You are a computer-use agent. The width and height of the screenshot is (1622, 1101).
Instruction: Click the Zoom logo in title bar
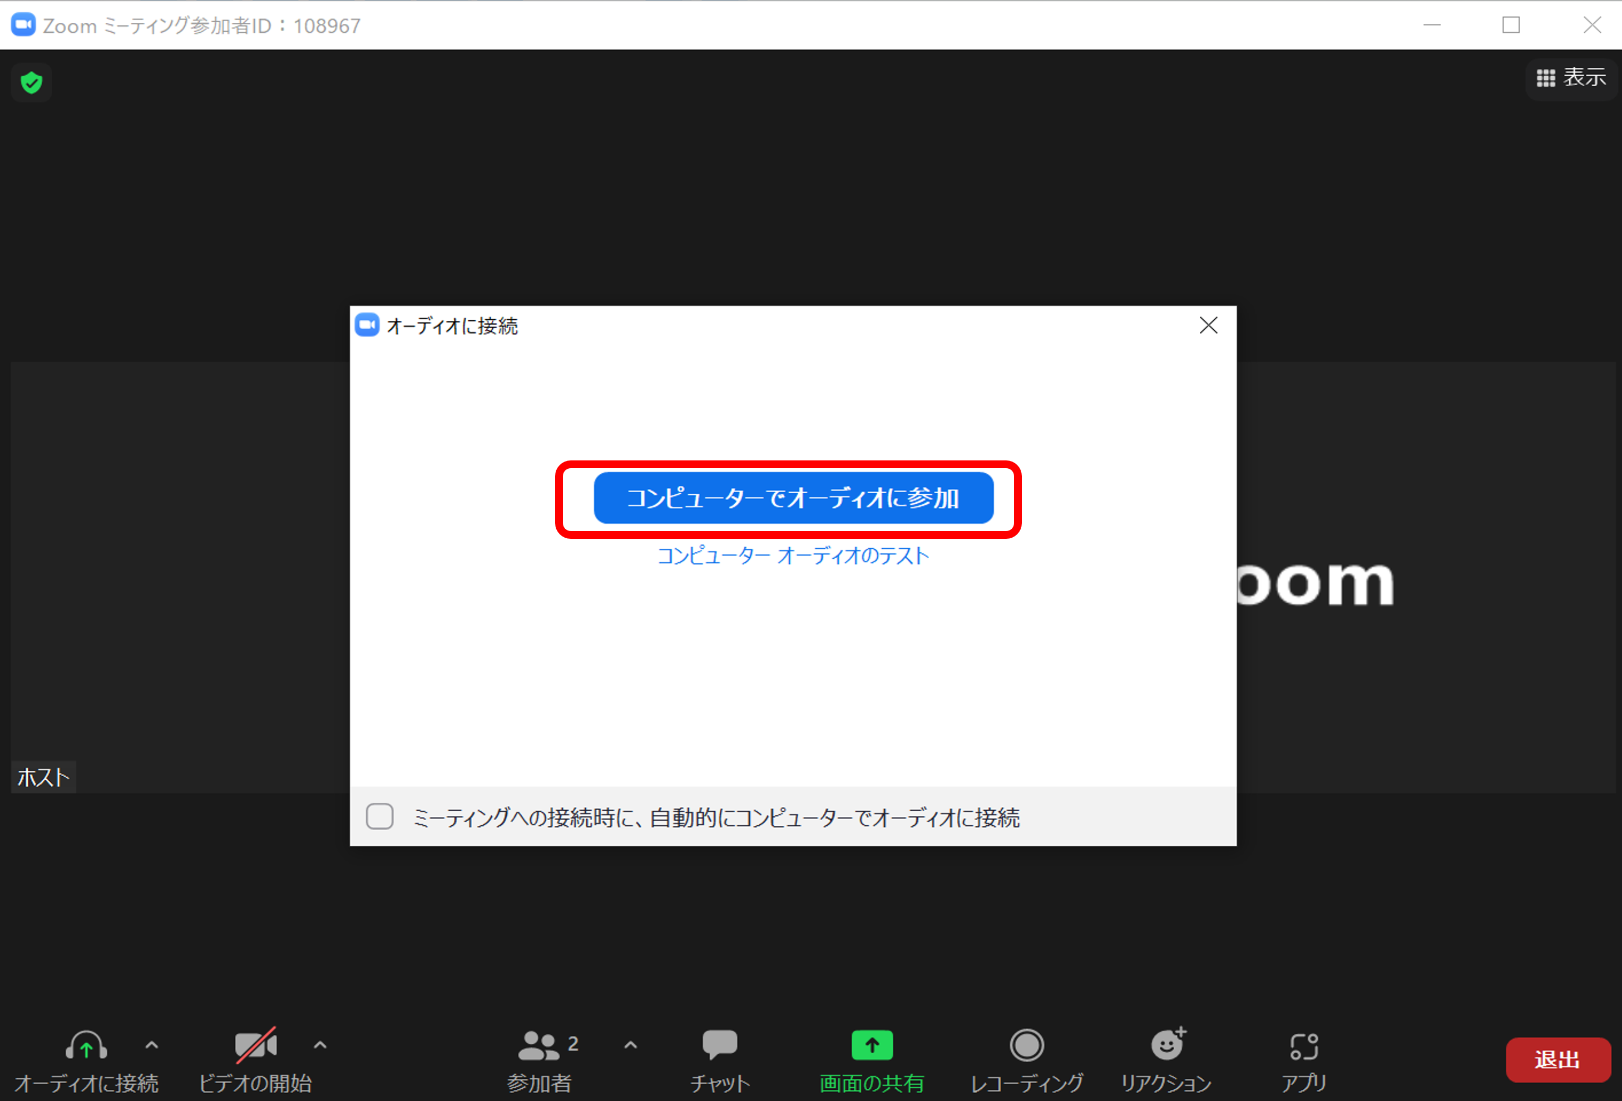point(24,25)
